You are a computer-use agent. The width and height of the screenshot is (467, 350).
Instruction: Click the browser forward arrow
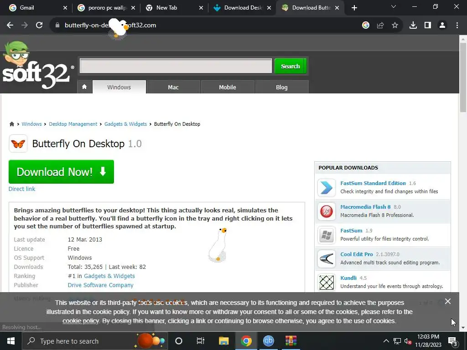tap(25, 26)
